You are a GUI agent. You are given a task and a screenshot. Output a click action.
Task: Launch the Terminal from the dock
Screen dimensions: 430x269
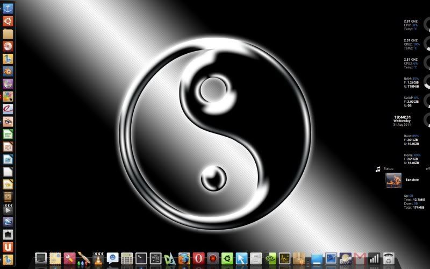(141, 259)
